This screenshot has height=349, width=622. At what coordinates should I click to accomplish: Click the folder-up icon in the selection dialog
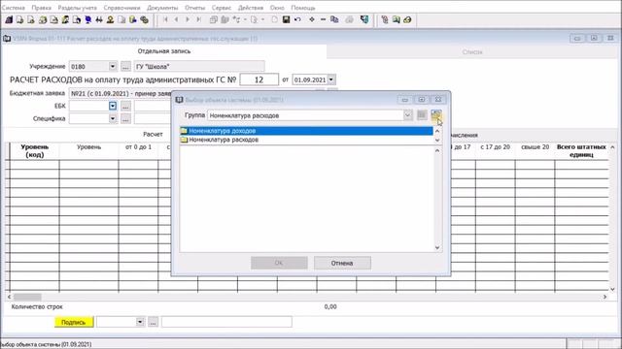(436, 115)
